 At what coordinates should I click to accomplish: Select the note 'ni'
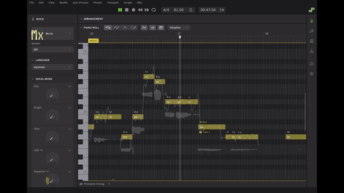pos(149,77)
